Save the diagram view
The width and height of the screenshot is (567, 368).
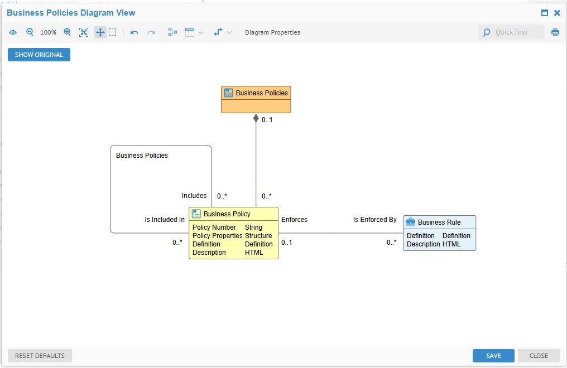pos(493,356)
